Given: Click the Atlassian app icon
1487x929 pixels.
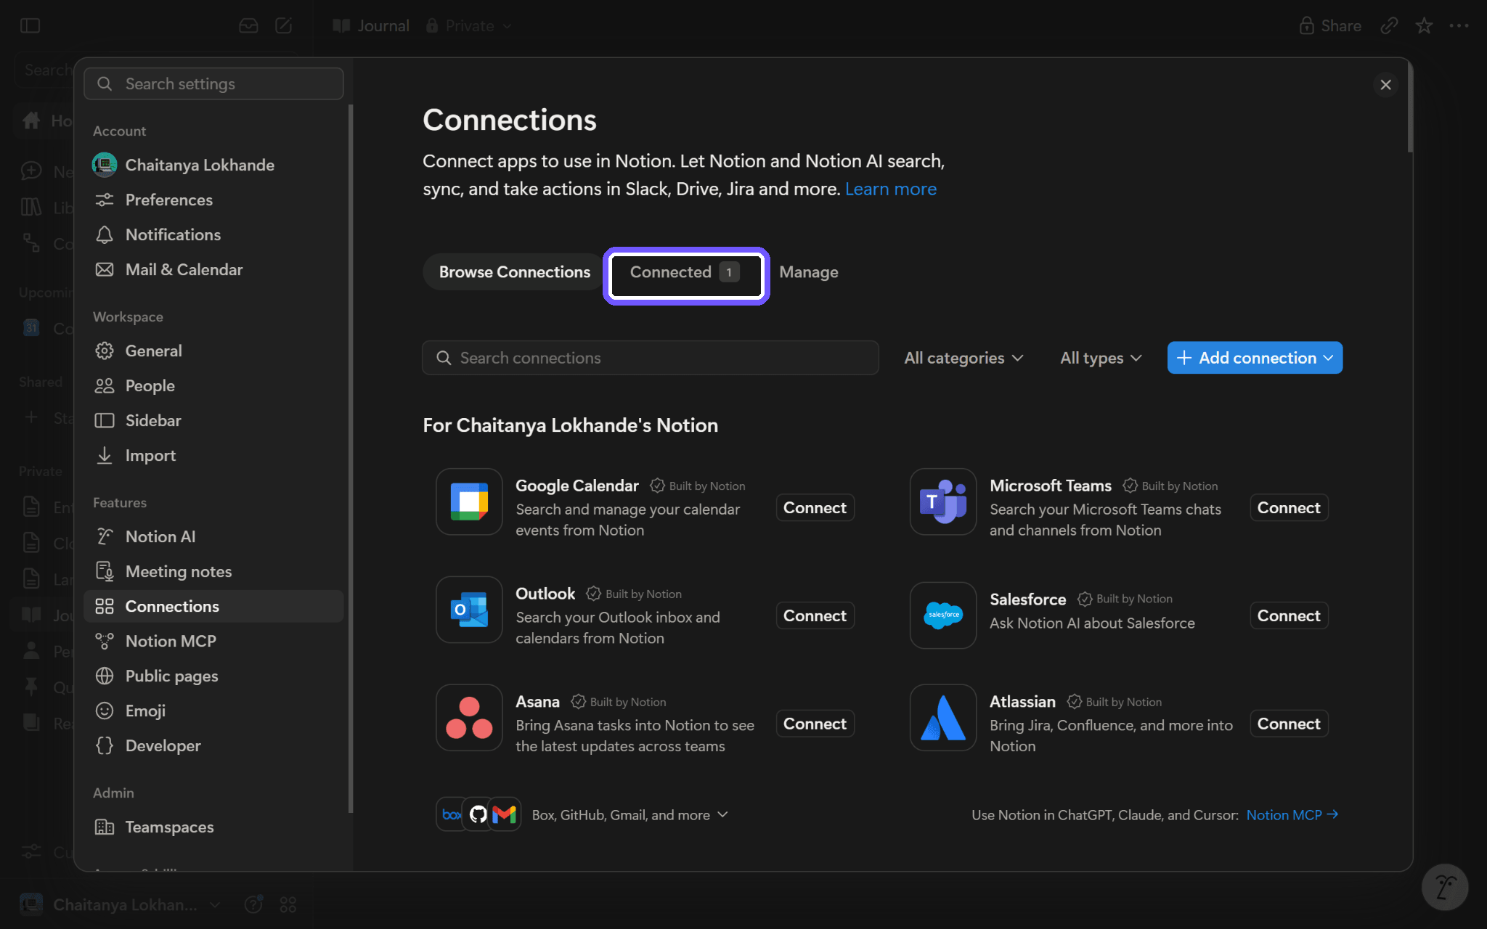Looking at the screenshot, I should coord(943,718).
